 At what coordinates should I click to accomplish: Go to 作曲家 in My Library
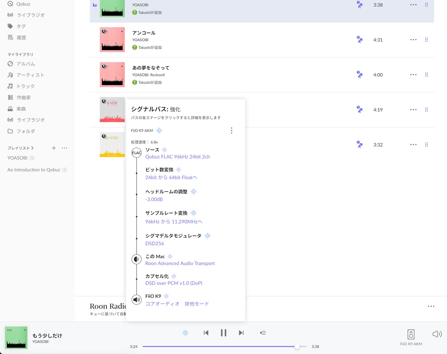point(19,97)
